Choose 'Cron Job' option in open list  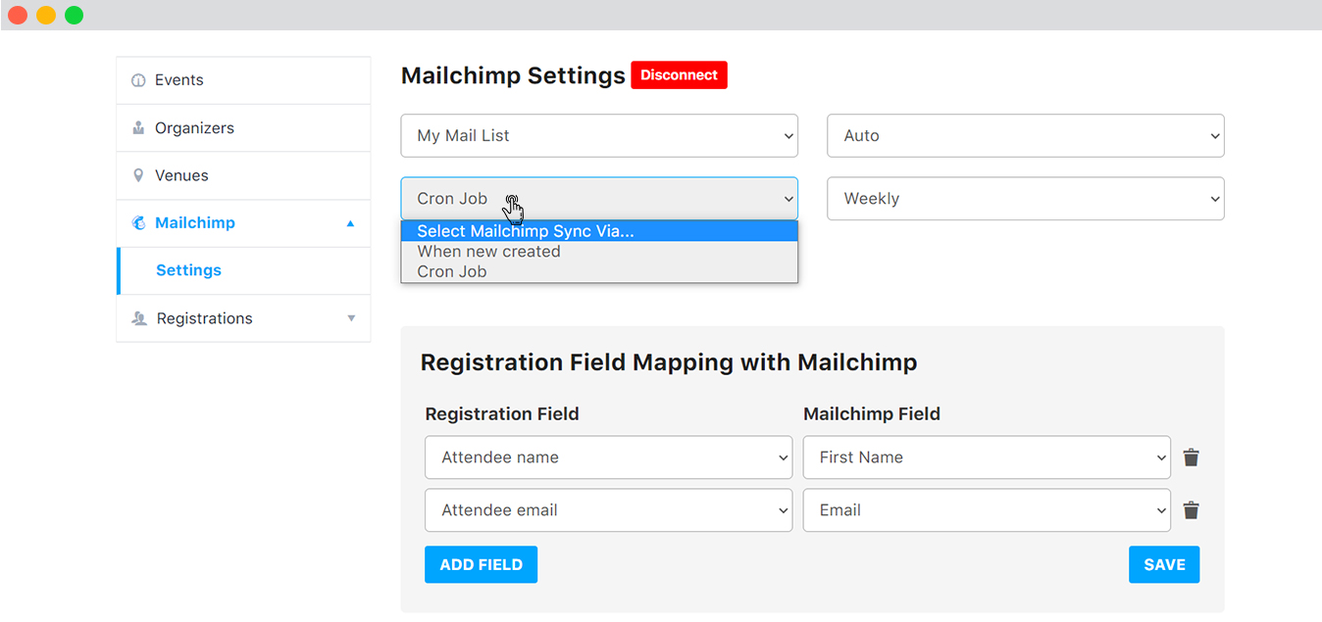pos(599,271)
